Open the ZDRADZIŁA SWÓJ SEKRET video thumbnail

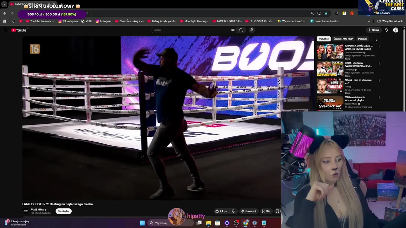click(330, 52)
